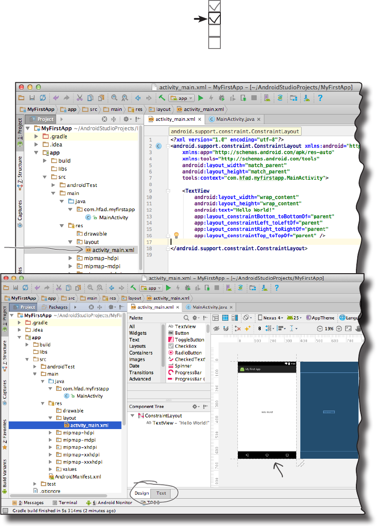This screenshot has height=527, width=377.
Task: Select TextView "Hello World!" in Component Tree
Action: pyautogui.click(x=178, y=423)
